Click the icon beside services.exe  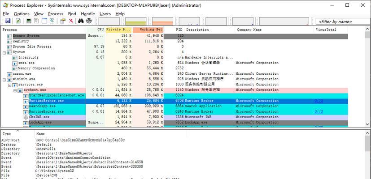[x=15, y=85]
